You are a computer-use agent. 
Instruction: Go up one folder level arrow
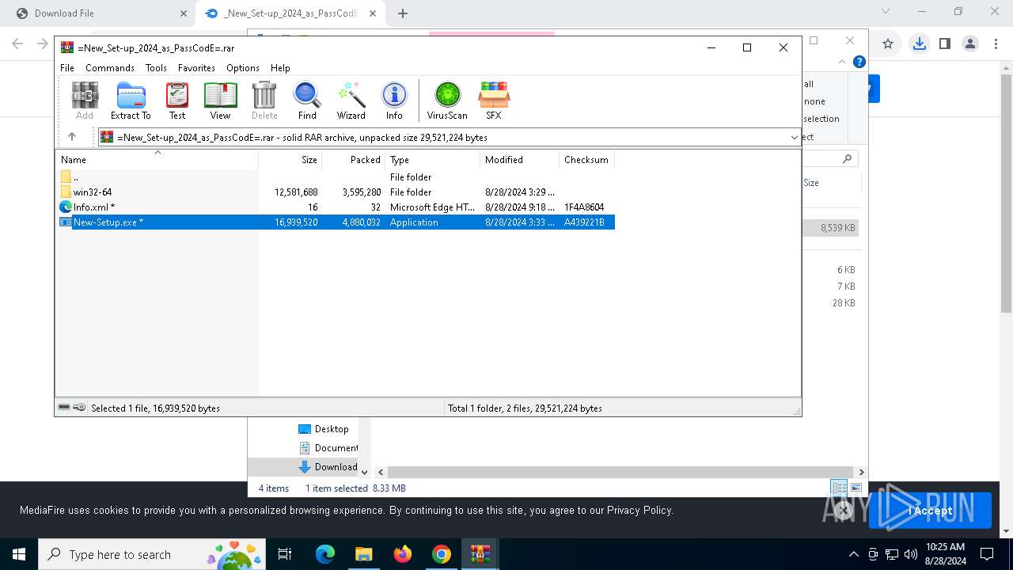click(72, 137)
